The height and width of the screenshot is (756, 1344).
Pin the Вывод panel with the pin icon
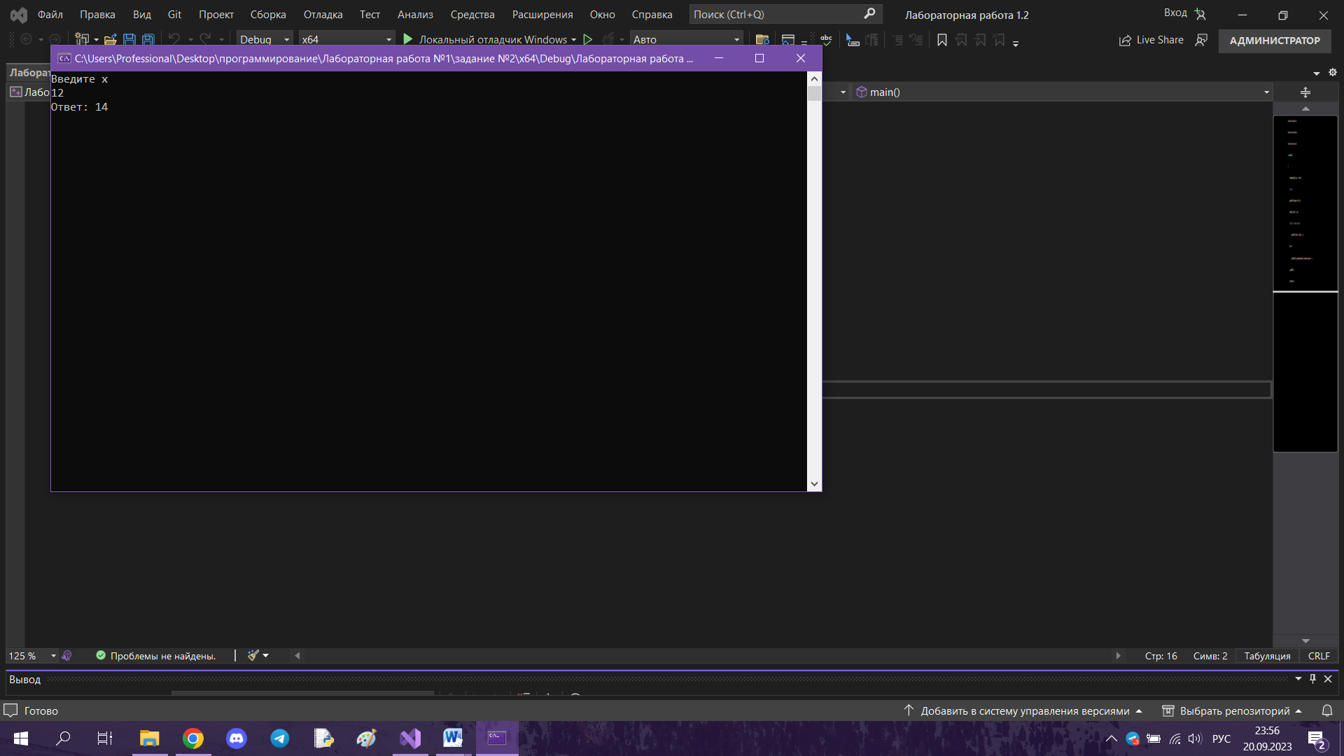pyautogui.click(x=1313, y=679)
